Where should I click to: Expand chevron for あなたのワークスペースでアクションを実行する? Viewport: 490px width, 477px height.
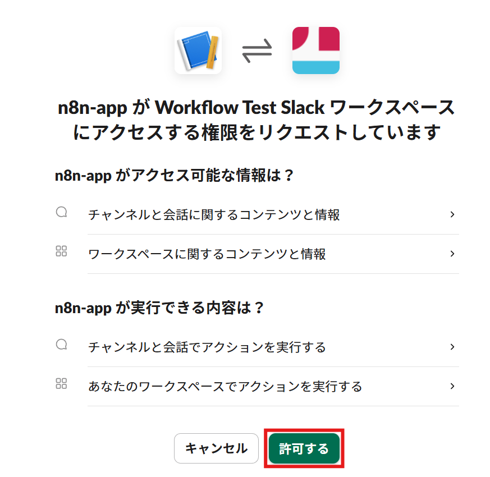pyautogui.click(x=452, y=386)
